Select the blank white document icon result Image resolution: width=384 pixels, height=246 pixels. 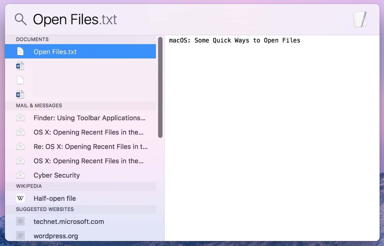20,80
